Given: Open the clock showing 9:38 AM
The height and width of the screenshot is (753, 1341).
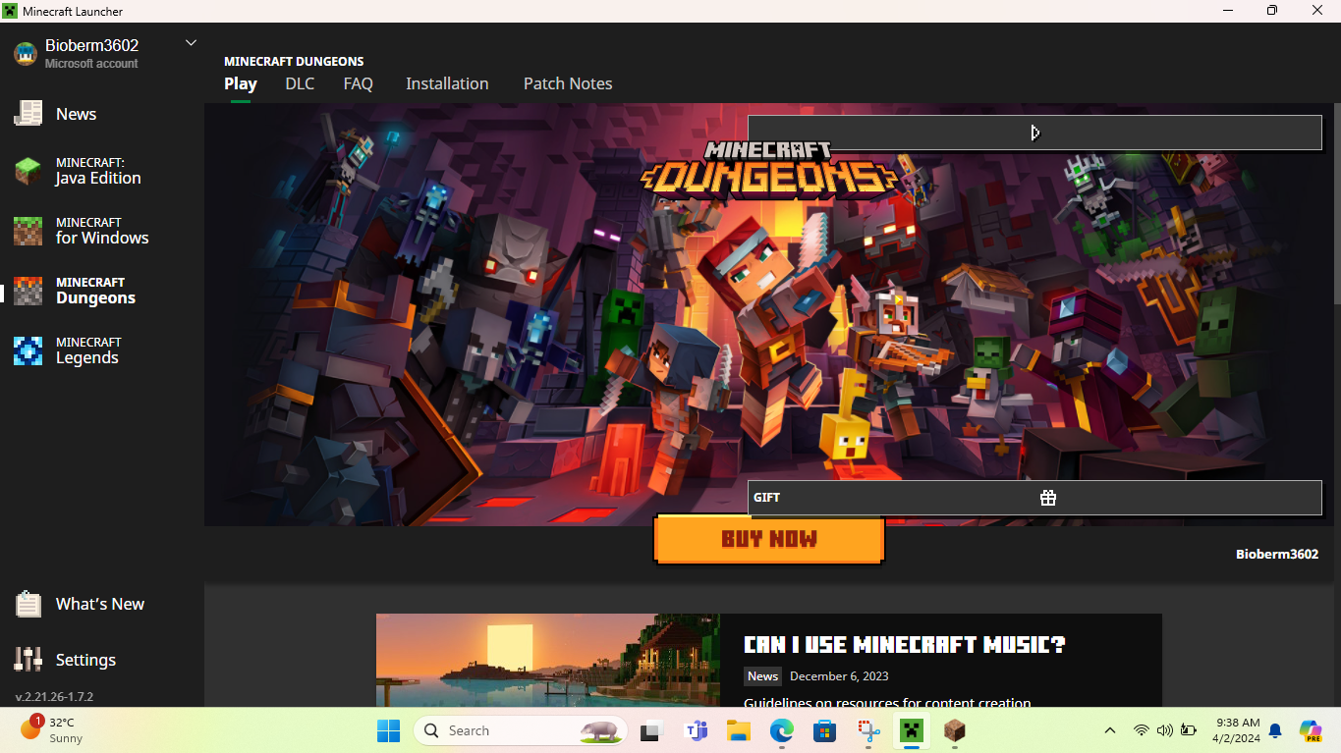Looking at the screenshot, I should point(1236,730).
